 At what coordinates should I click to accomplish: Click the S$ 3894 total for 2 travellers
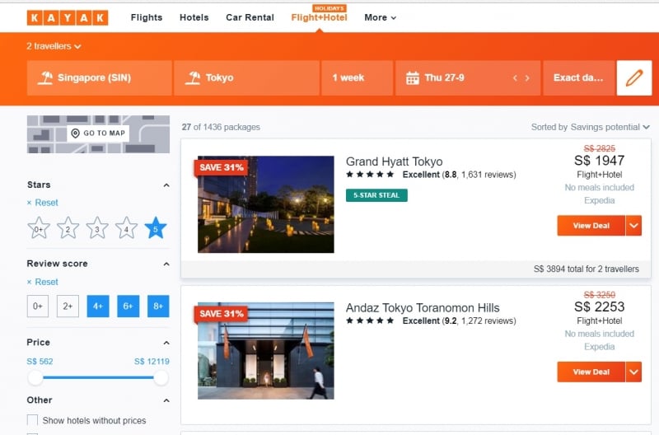click(x=586, y=269)
